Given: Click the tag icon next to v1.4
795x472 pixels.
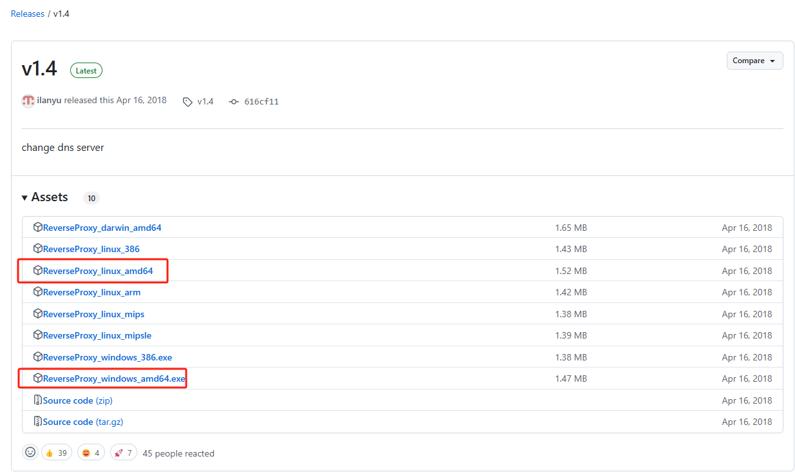Looking at the screenshot, I should click(187, 102).
